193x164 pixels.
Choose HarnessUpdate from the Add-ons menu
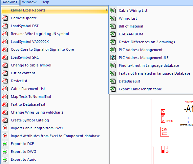click(x=54, y=18)
